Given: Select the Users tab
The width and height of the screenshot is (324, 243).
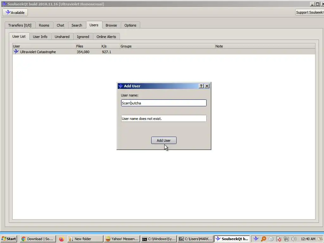Looking at the screenshot, I should coord(94,25).
